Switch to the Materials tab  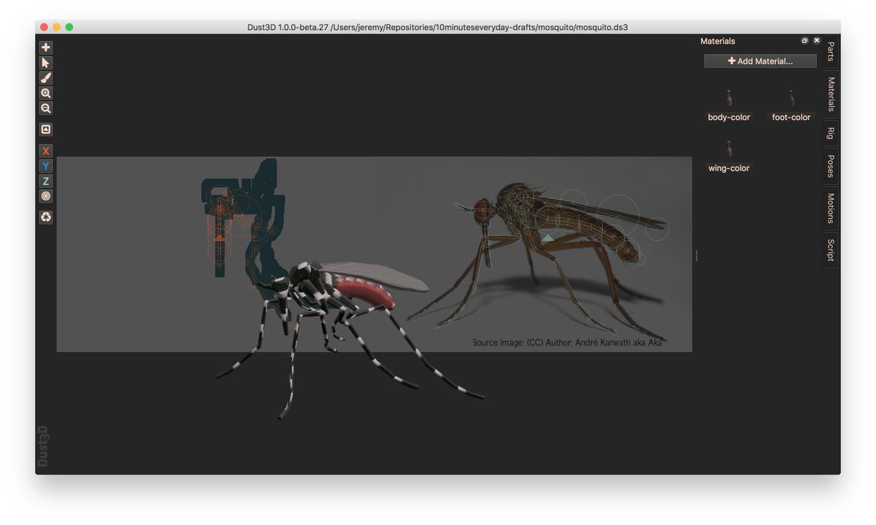(x=831, y=95)
